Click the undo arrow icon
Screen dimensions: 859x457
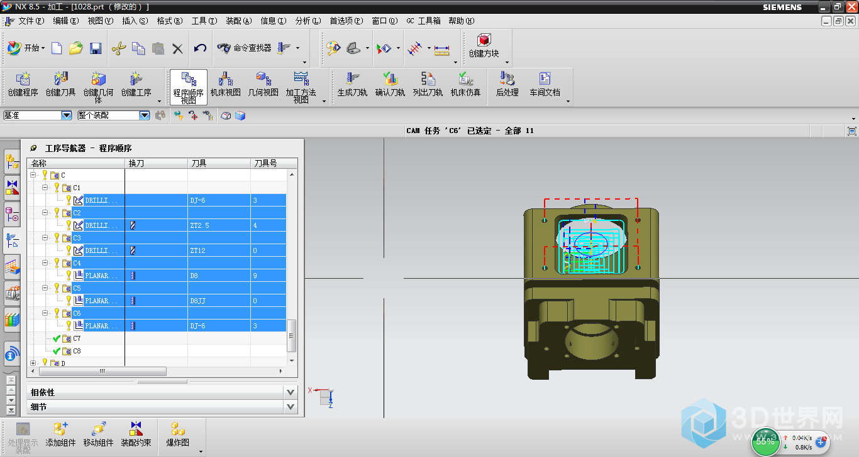pyautogui.click(x=200, y=48)
